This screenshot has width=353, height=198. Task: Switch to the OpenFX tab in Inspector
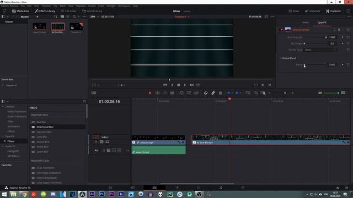[322, 23]
